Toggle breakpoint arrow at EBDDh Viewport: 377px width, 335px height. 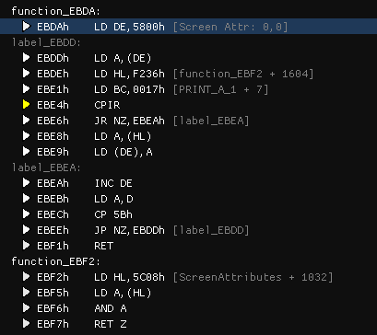tap(27, 58)
